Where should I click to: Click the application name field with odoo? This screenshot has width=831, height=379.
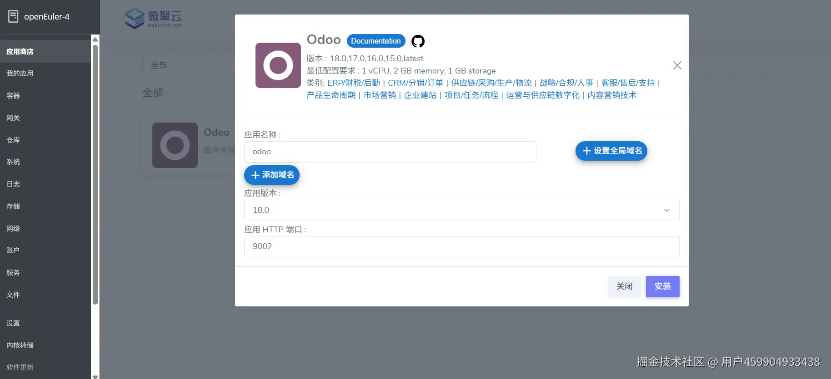pos(390,152)
